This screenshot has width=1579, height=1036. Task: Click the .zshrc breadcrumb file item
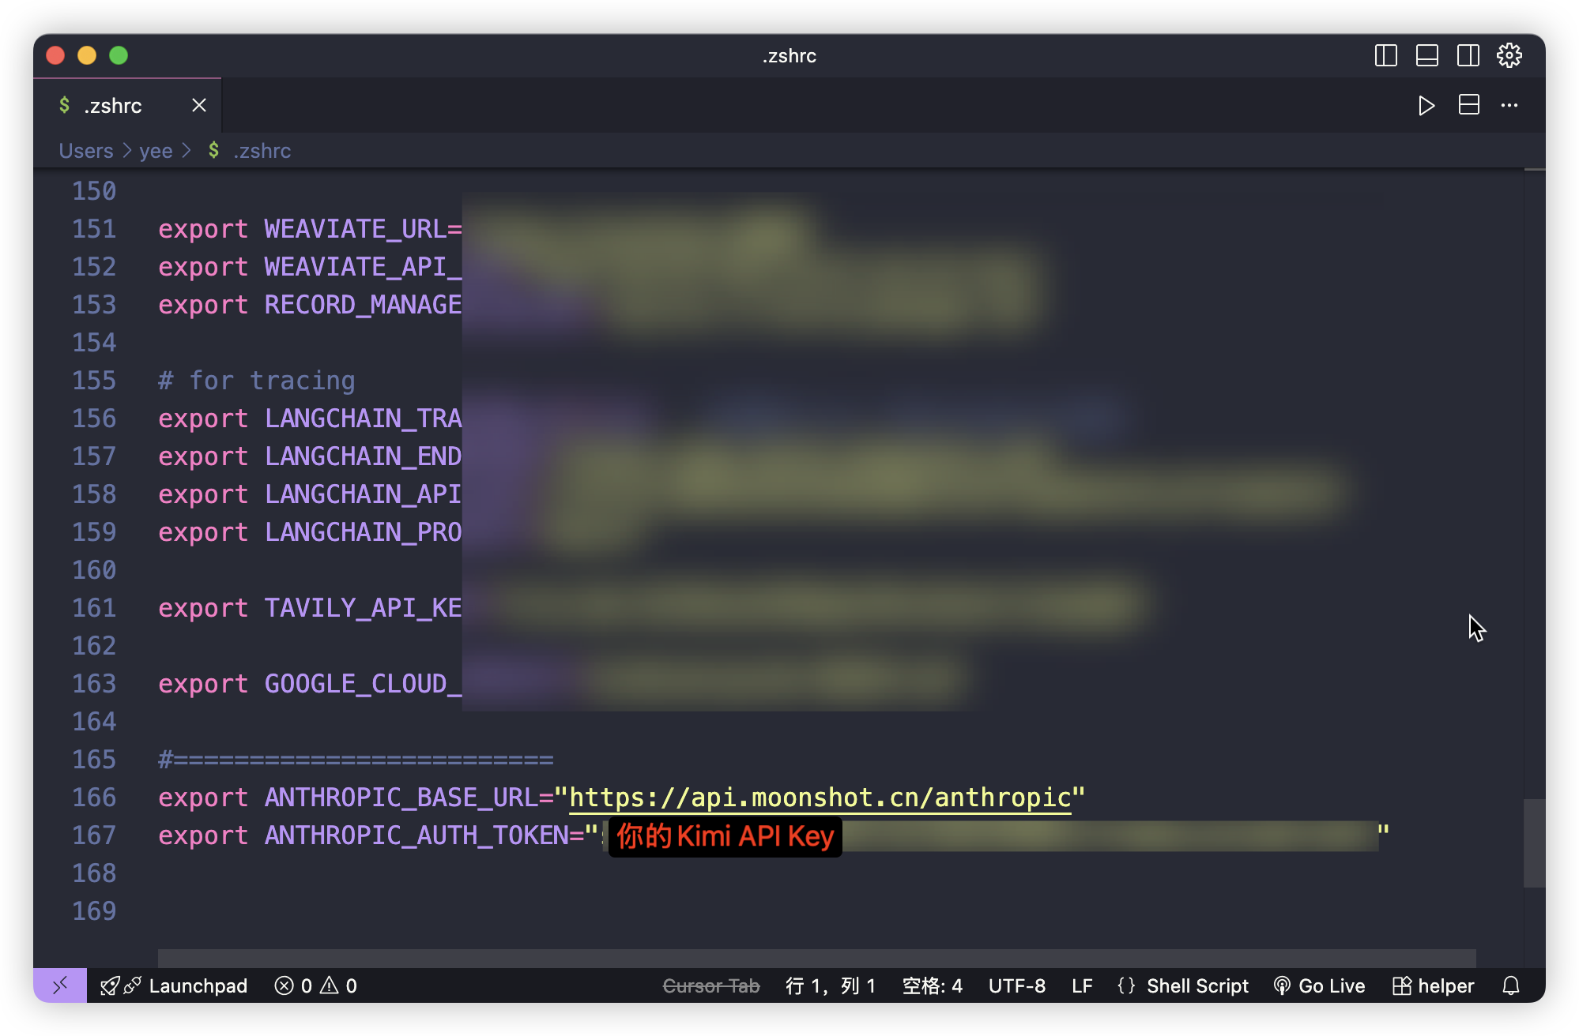[x=262, y=151]
